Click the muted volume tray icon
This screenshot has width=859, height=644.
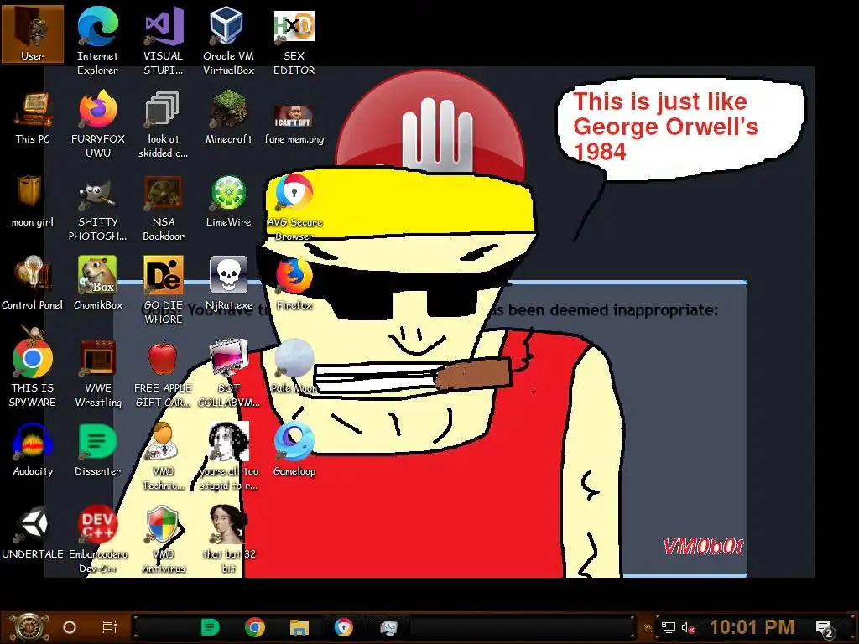[x=688, y=627]
